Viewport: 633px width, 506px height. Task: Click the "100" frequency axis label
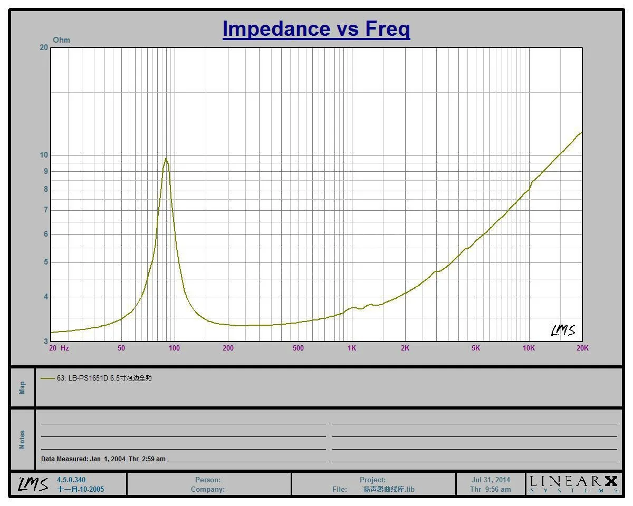pos(174,348)
